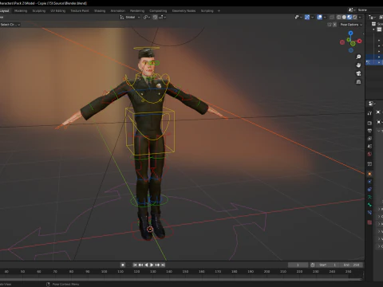Add a new workspace with plus button
The image size is (383, 287).
point(219,11)
